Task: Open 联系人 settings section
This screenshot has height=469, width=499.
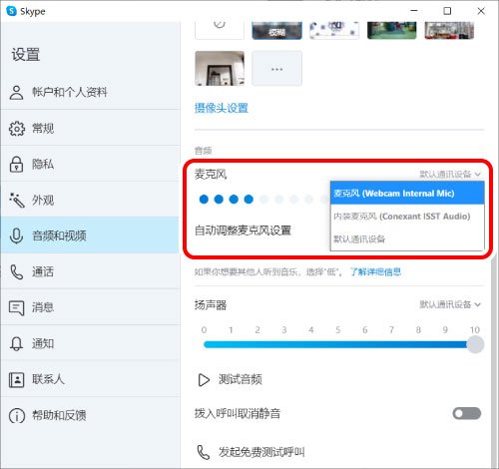Action: [x=90, y=379]
